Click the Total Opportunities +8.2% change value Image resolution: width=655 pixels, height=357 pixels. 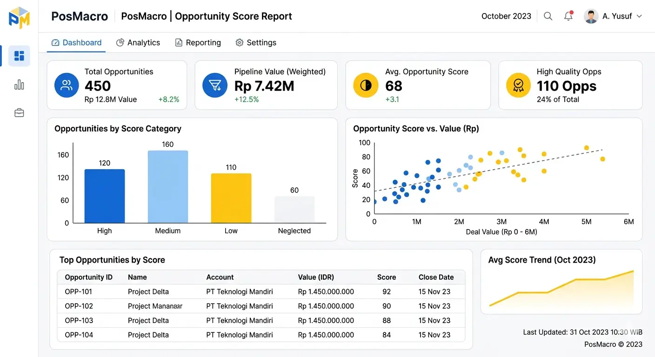(x=169, y=99)
